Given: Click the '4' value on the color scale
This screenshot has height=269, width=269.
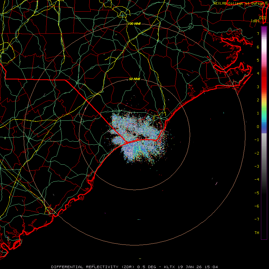Looking at the screenshot, I should coord(258,74).
